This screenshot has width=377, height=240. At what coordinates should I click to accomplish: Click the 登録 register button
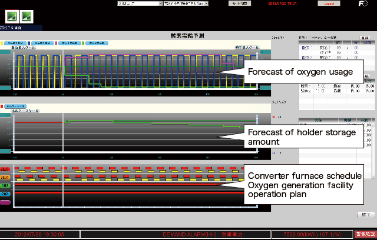[x=365, y=38]
